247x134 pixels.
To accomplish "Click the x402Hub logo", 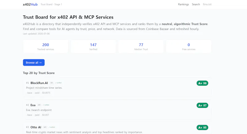I will click(30, 4).
